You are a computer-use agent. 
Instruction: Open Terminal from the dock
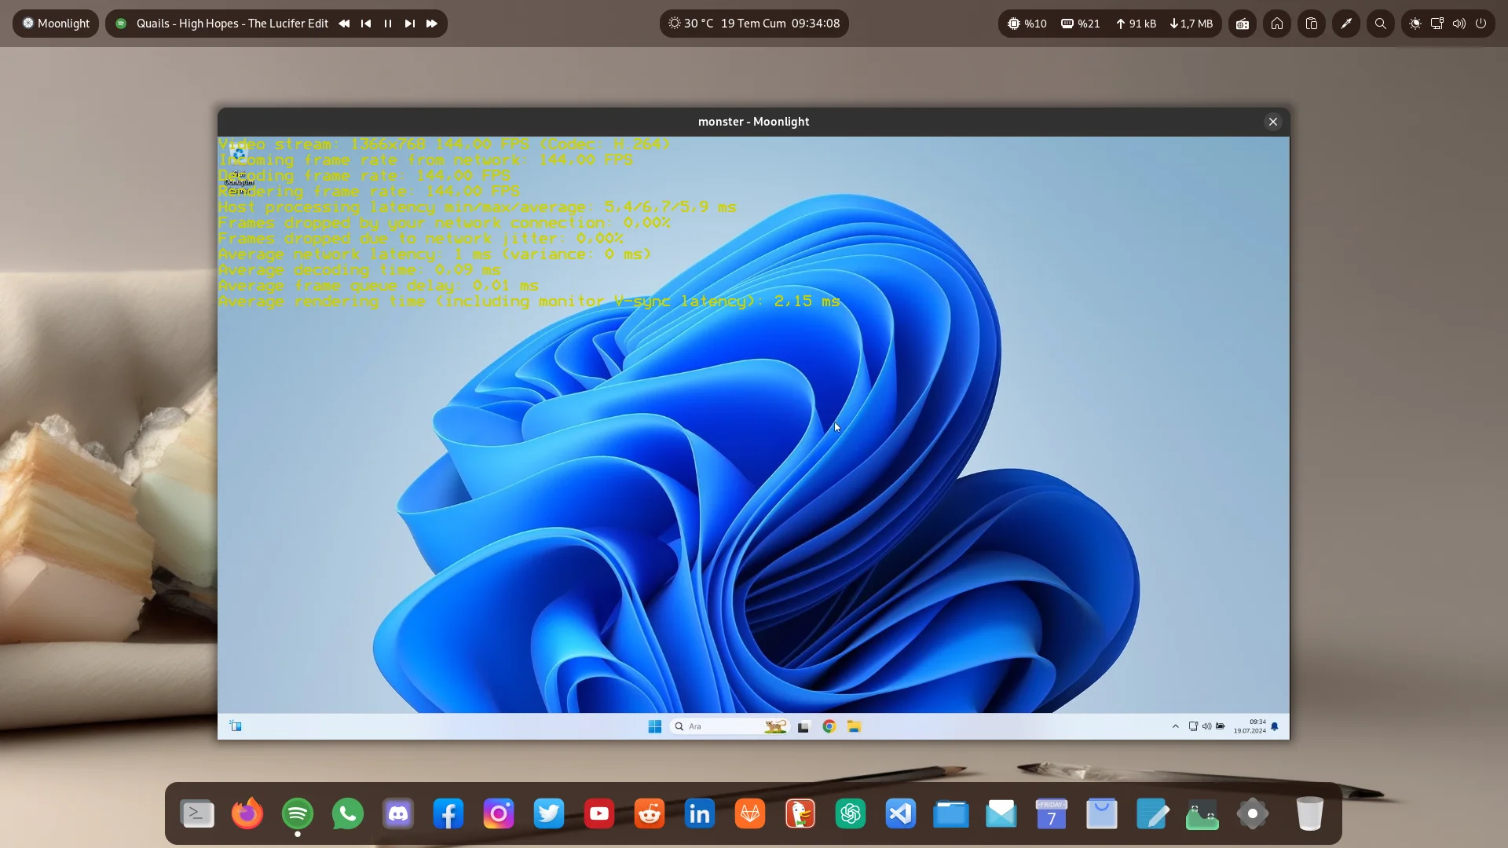(197, 814)
